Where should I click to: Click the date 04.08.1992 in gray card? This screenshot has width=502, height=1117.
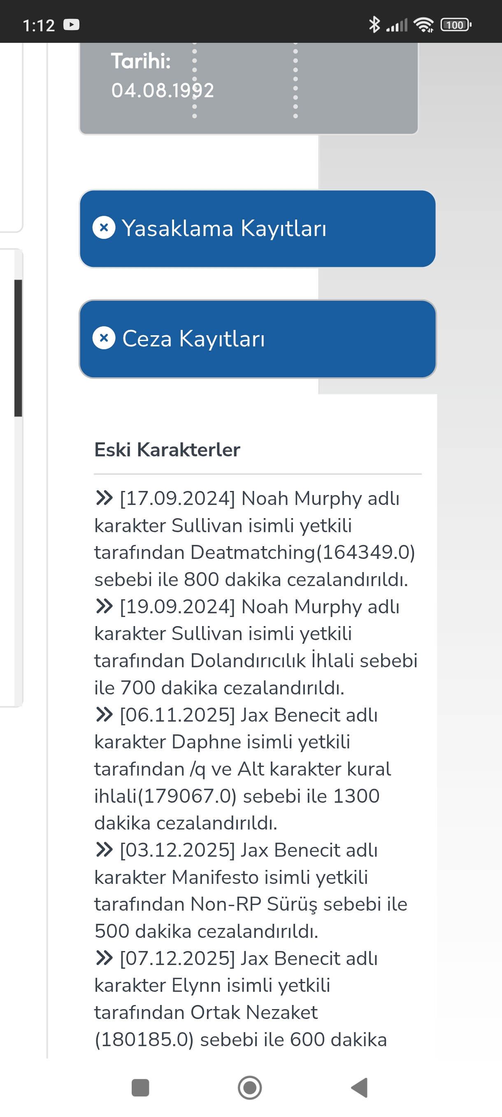(x=163, y=90)
